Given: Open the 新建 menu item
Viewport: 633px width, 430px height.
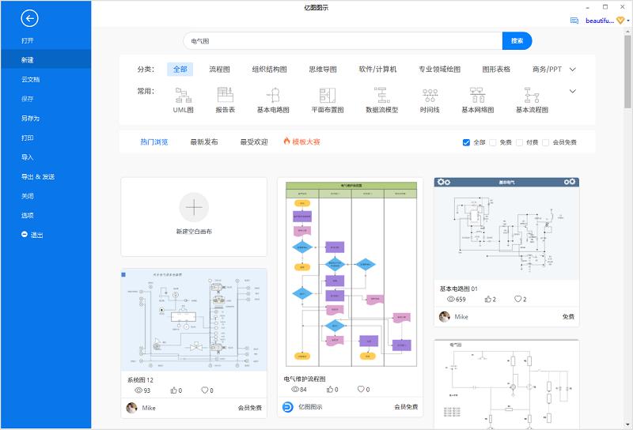Looking at the screenshot, I should [x=46, y=60].
